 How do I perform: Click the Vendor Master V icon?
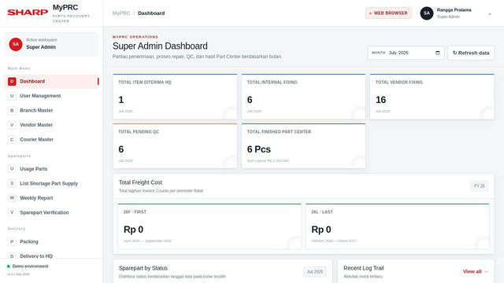[x=12, y=125]
